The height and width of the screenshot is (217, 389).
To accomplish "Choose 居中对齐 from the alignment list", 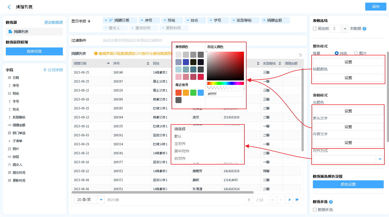I will pos(182,151).
